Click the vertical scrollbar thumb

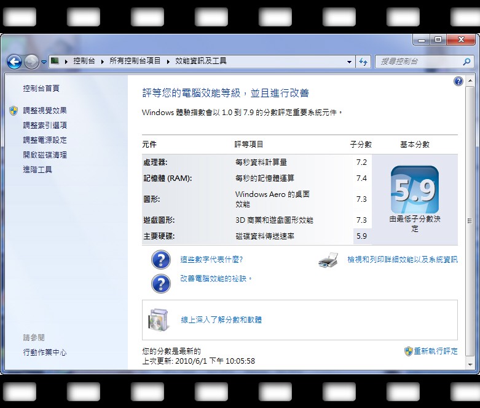point(470,221)
